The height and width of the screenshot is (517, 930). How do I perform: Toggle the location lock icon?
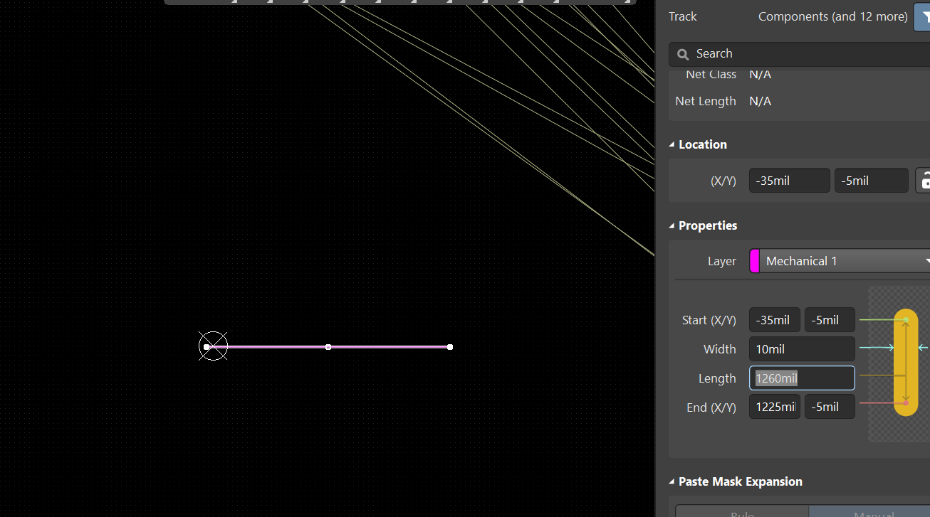(924, 181)
